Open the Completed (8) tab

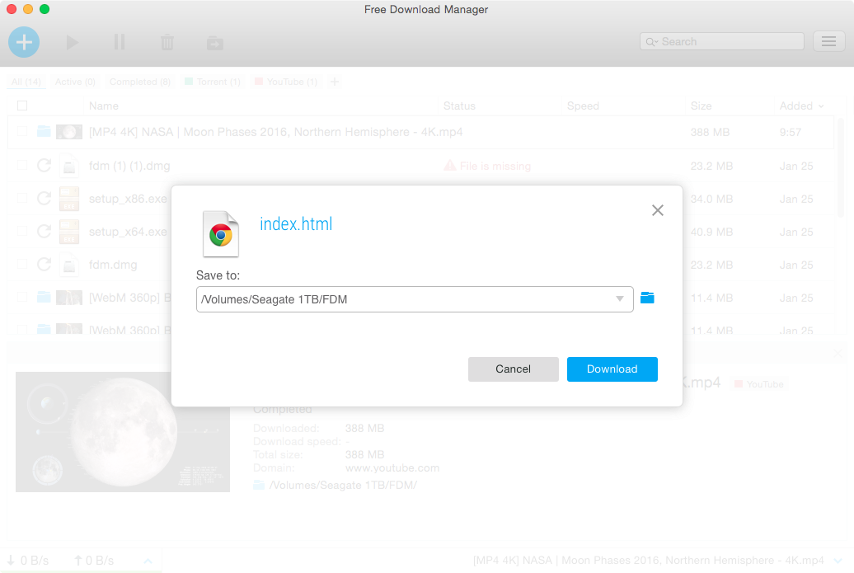(140, 82)
